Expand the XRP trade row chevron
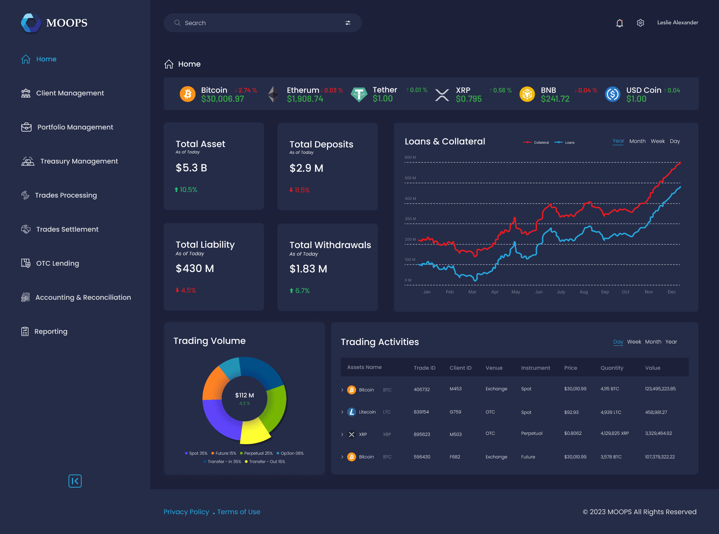Viewport: 719px width, 534px height. coord(342,434)
